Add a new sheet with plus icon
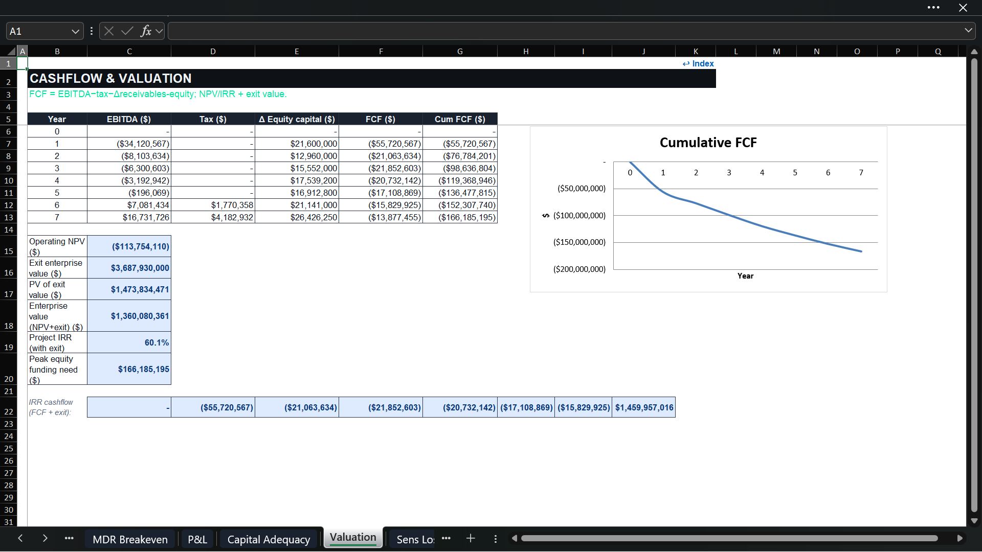The image size is (982, 552). point(471,538)
